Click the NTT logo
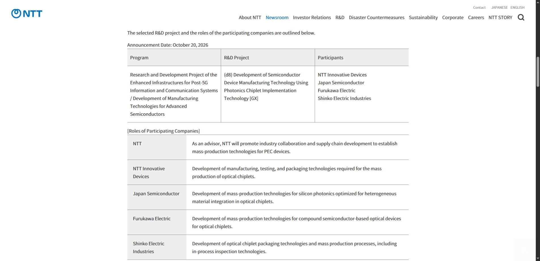The image size is (540, 261). (27, 14)
